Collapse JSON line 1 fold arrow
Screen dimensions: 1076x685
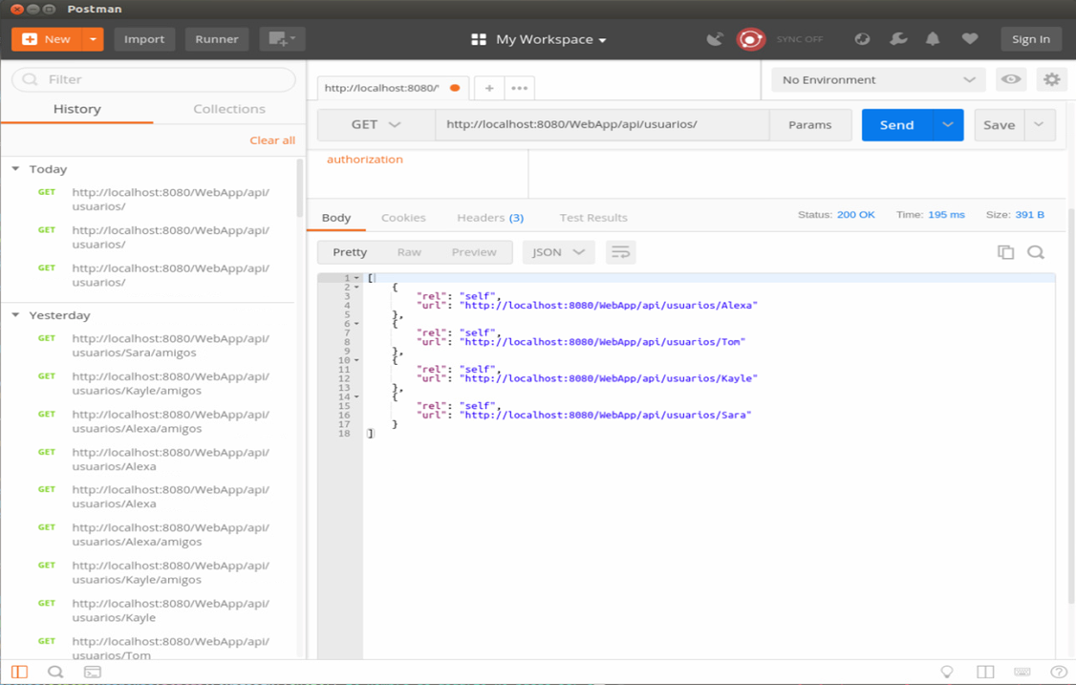tap(356, 278)
